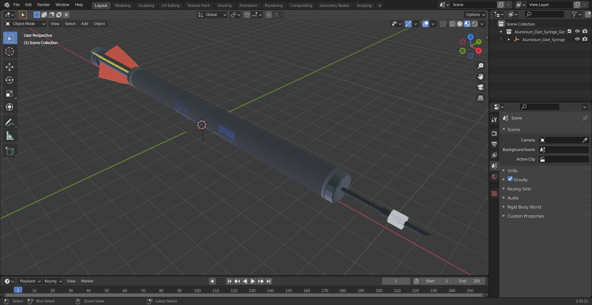Hide Aluminium_Dart_Syringe object in viewport
Image resolution: width=592 pixels, height=305 pixels.
click(x=577, y=39)
